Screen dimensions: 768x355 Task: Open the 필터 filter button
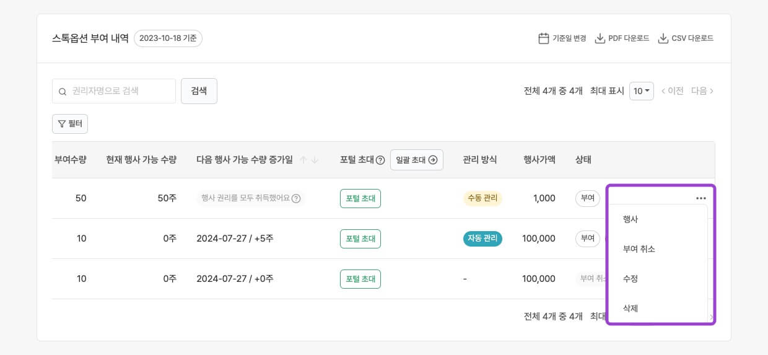pos(70,124)
